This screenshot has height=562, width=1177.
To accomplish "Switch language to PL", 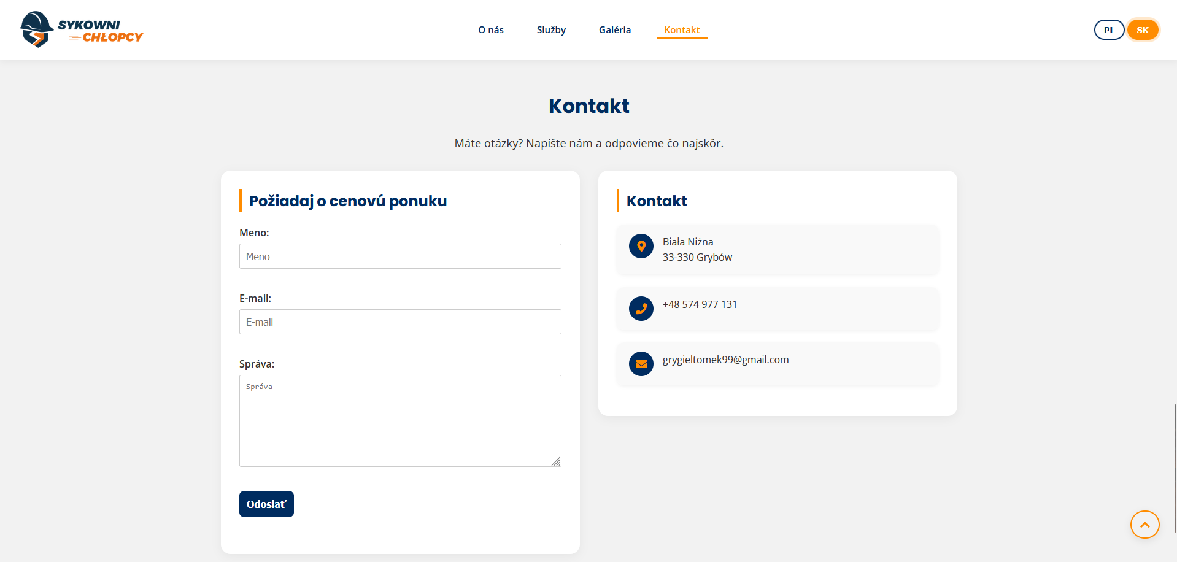I will pyautogui.click(x=1108, y=29).
